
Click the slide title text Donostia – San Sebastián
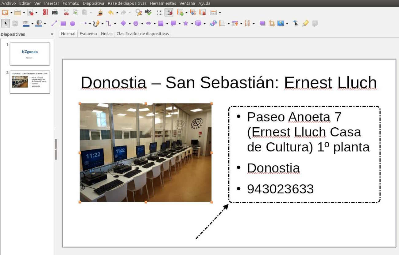pos(229,83)
